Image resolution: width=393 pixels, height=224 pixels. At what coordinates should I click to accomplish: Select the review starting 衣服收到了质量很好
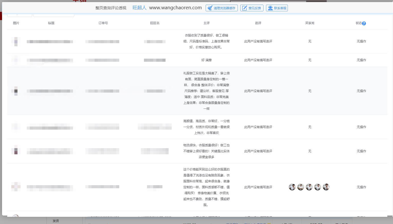tap(206, 41)
